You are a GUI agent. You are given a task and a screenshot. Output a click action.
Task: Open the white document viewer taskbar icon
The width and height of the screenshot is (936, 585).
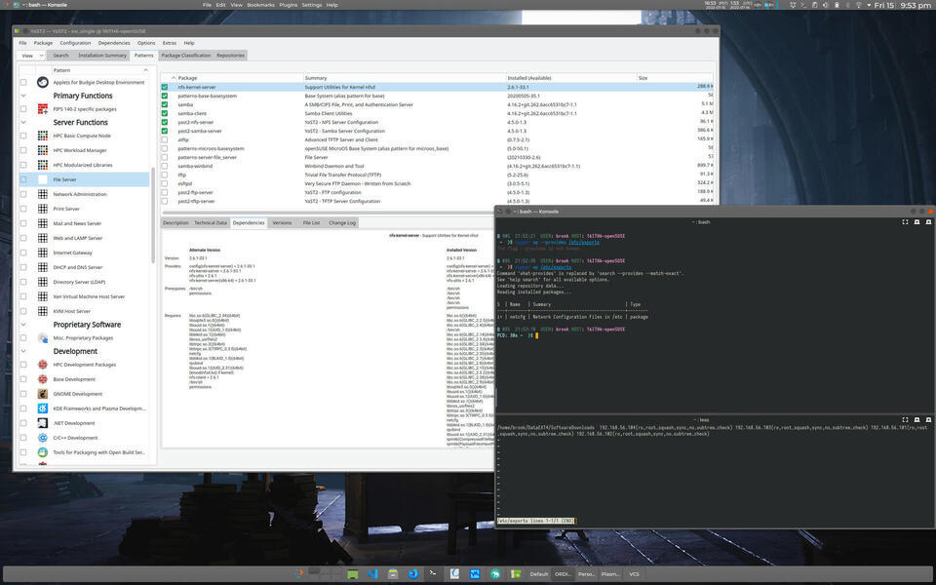tap(455, 573)
